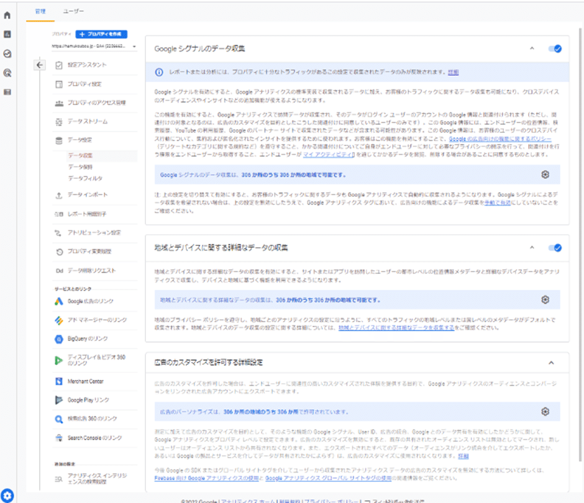
Task: Switch to the ユーザー tab
Action: (73, 12)
